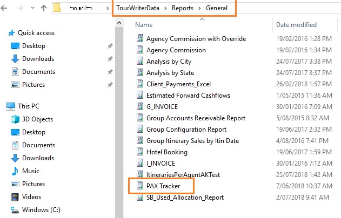Open Quick access in sidebar
Screen dimensions: 341x218
click(x=36, y=33)
